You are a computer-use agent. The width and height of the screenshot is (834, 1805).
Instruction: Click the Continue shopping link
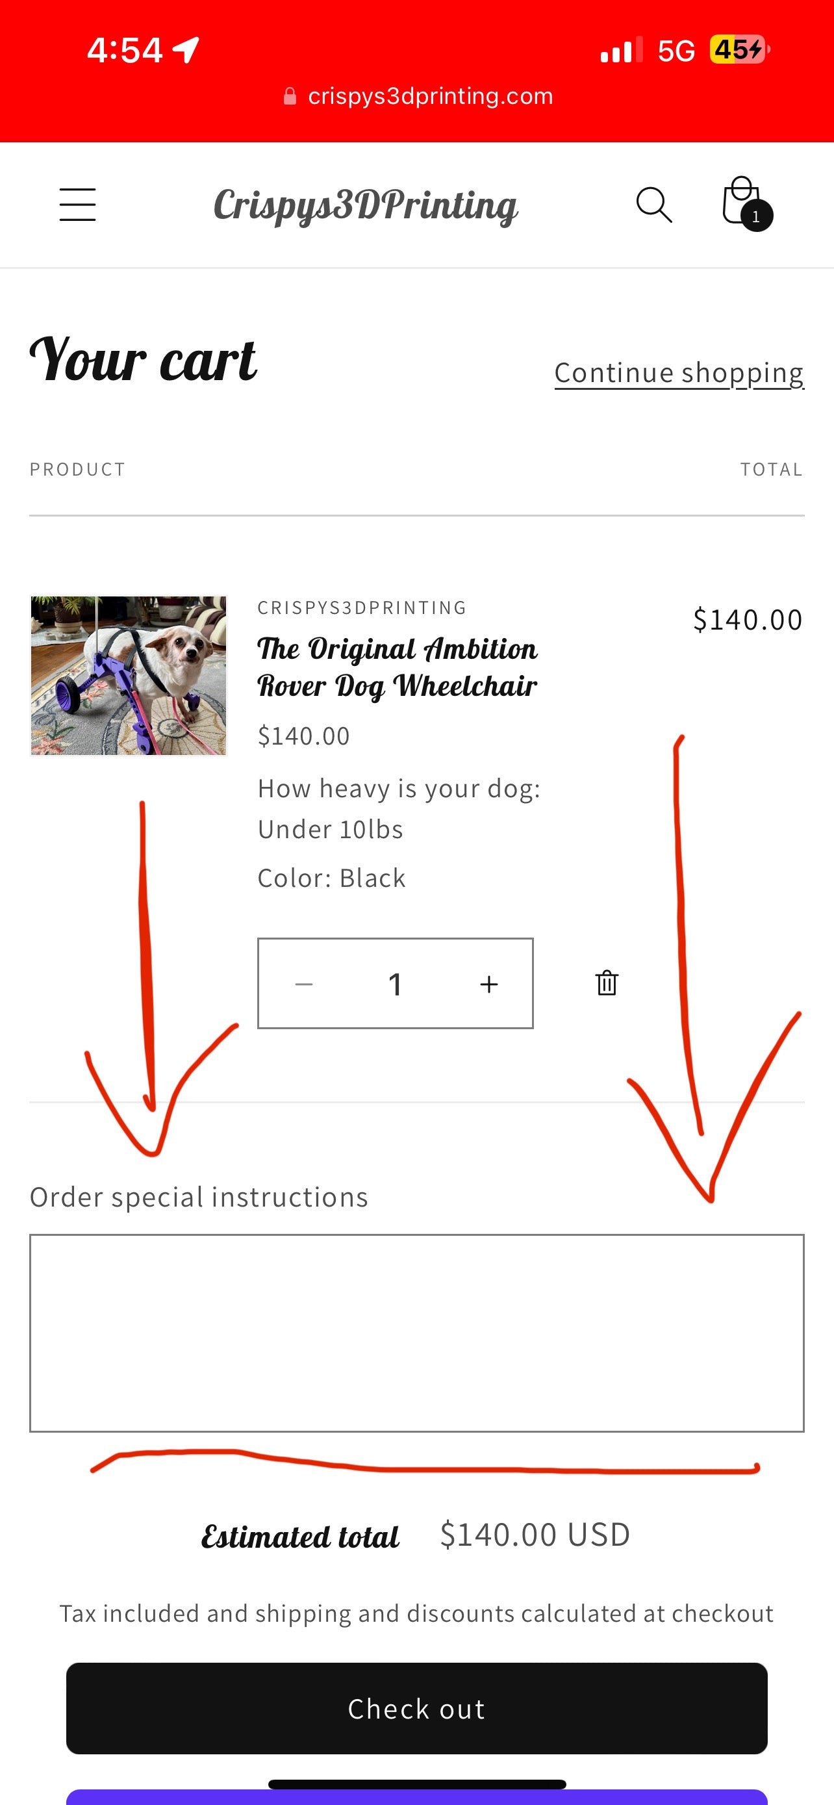679,373
